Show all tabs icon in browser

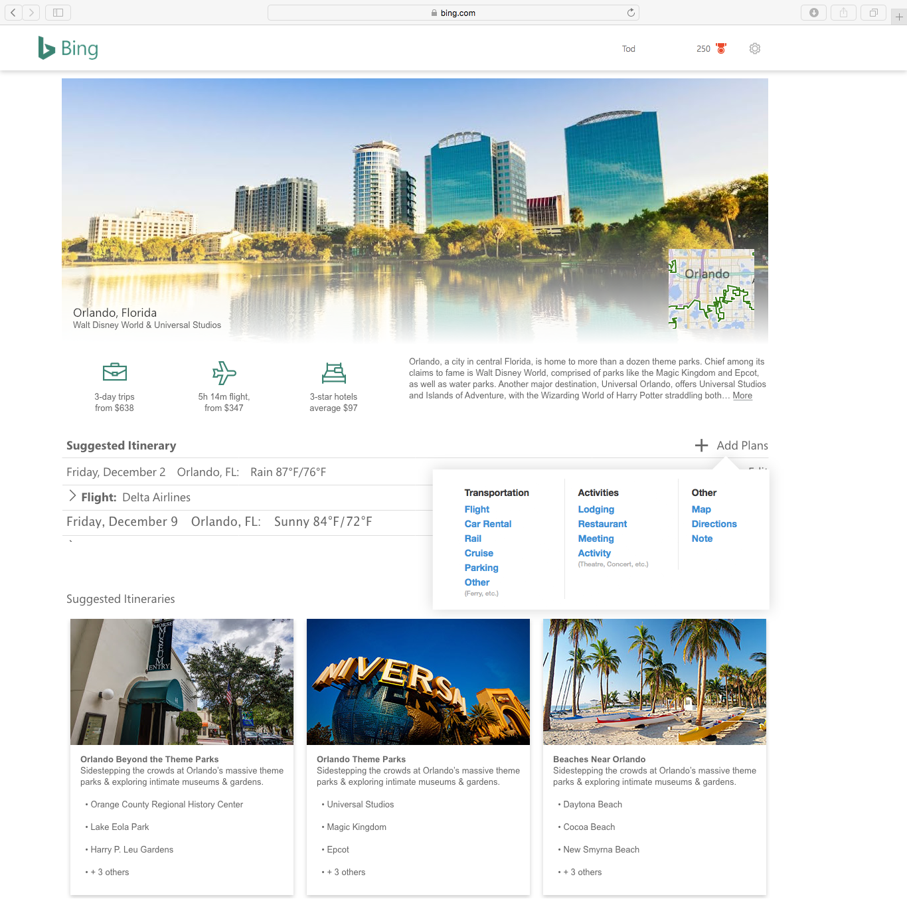coord(874,12)
